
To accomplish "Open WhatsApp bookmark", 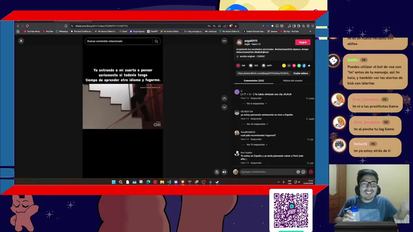I will (x=62, y=31).
